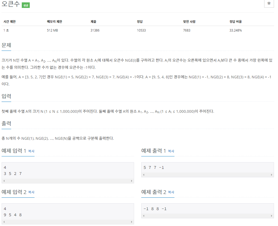Click the 시간 제한 column header
Screen dimensions: 278x226
[x=10, y=21]
